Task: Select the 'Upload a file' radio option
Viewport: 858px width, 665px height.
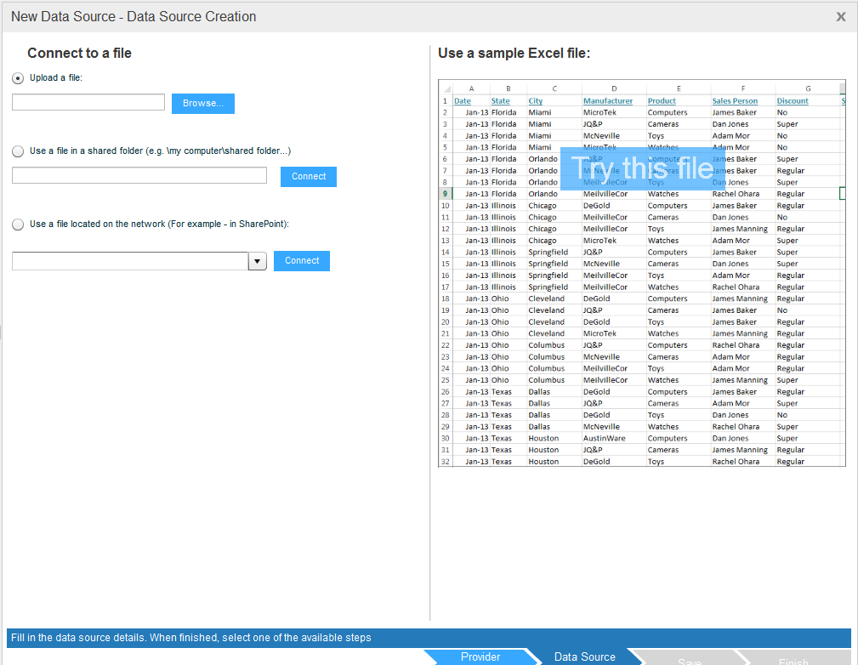Action: point(18,78)
